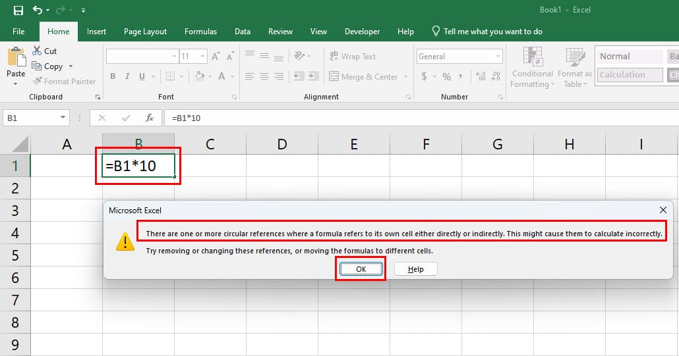Open Format as Table menu
Viewport: 679px width, 356px height.
pyautogui.click(x=575, y=68)
